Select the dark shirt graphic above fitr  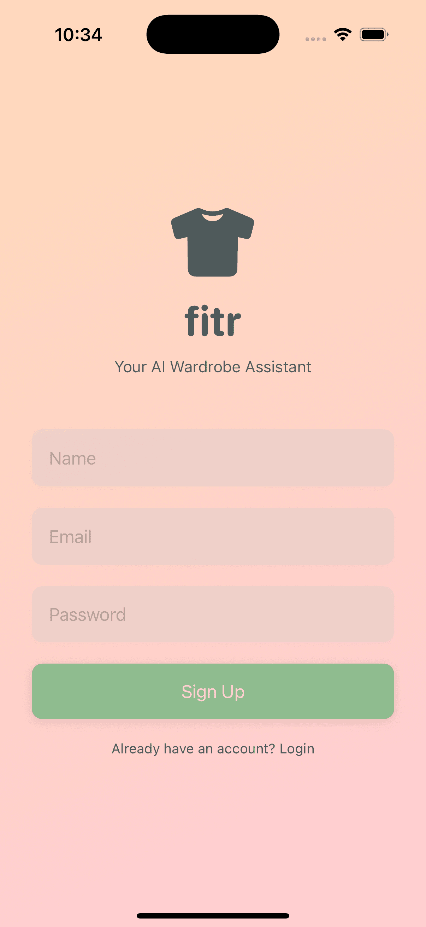(x=213, y=242)
